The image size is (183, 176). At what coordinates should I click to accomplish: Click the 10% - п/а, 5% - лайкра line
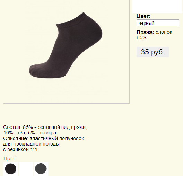(31, 133)
